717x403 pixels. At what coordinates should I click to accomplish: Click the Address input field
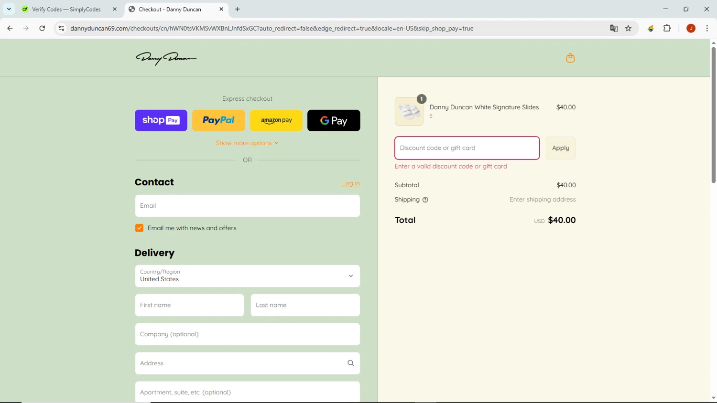click(x=247, y=363)
